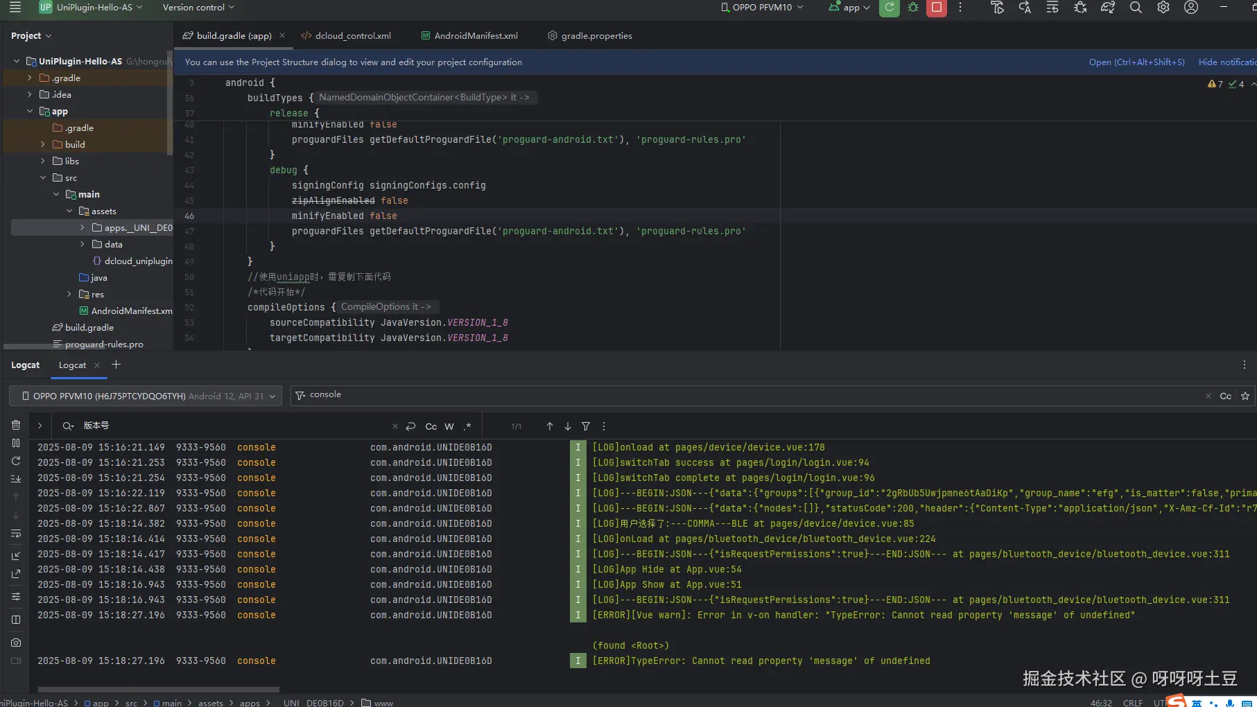
Task: Click Open (Ctrl+Alt+Shift+S) project structure link
Action: (1136, 62)
